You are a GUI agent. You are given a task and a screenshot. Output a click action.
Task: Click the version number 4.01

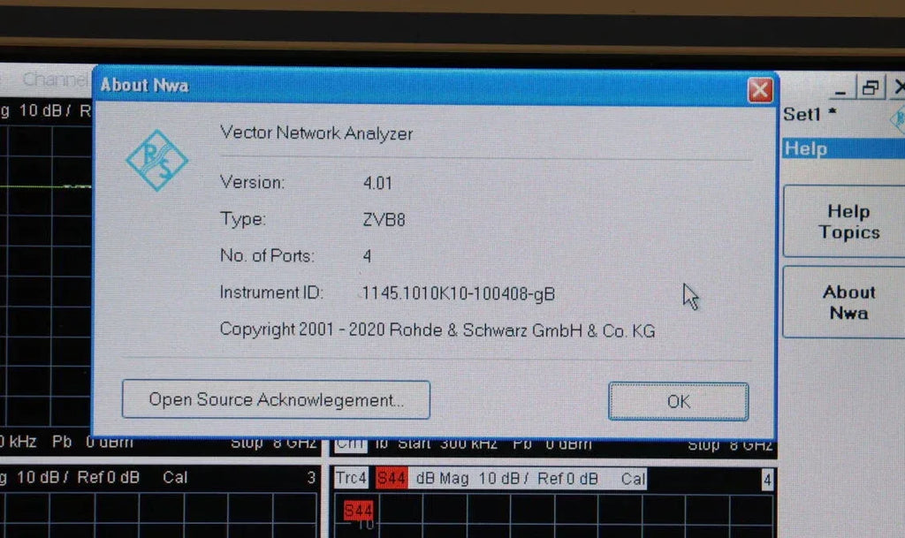377,184
